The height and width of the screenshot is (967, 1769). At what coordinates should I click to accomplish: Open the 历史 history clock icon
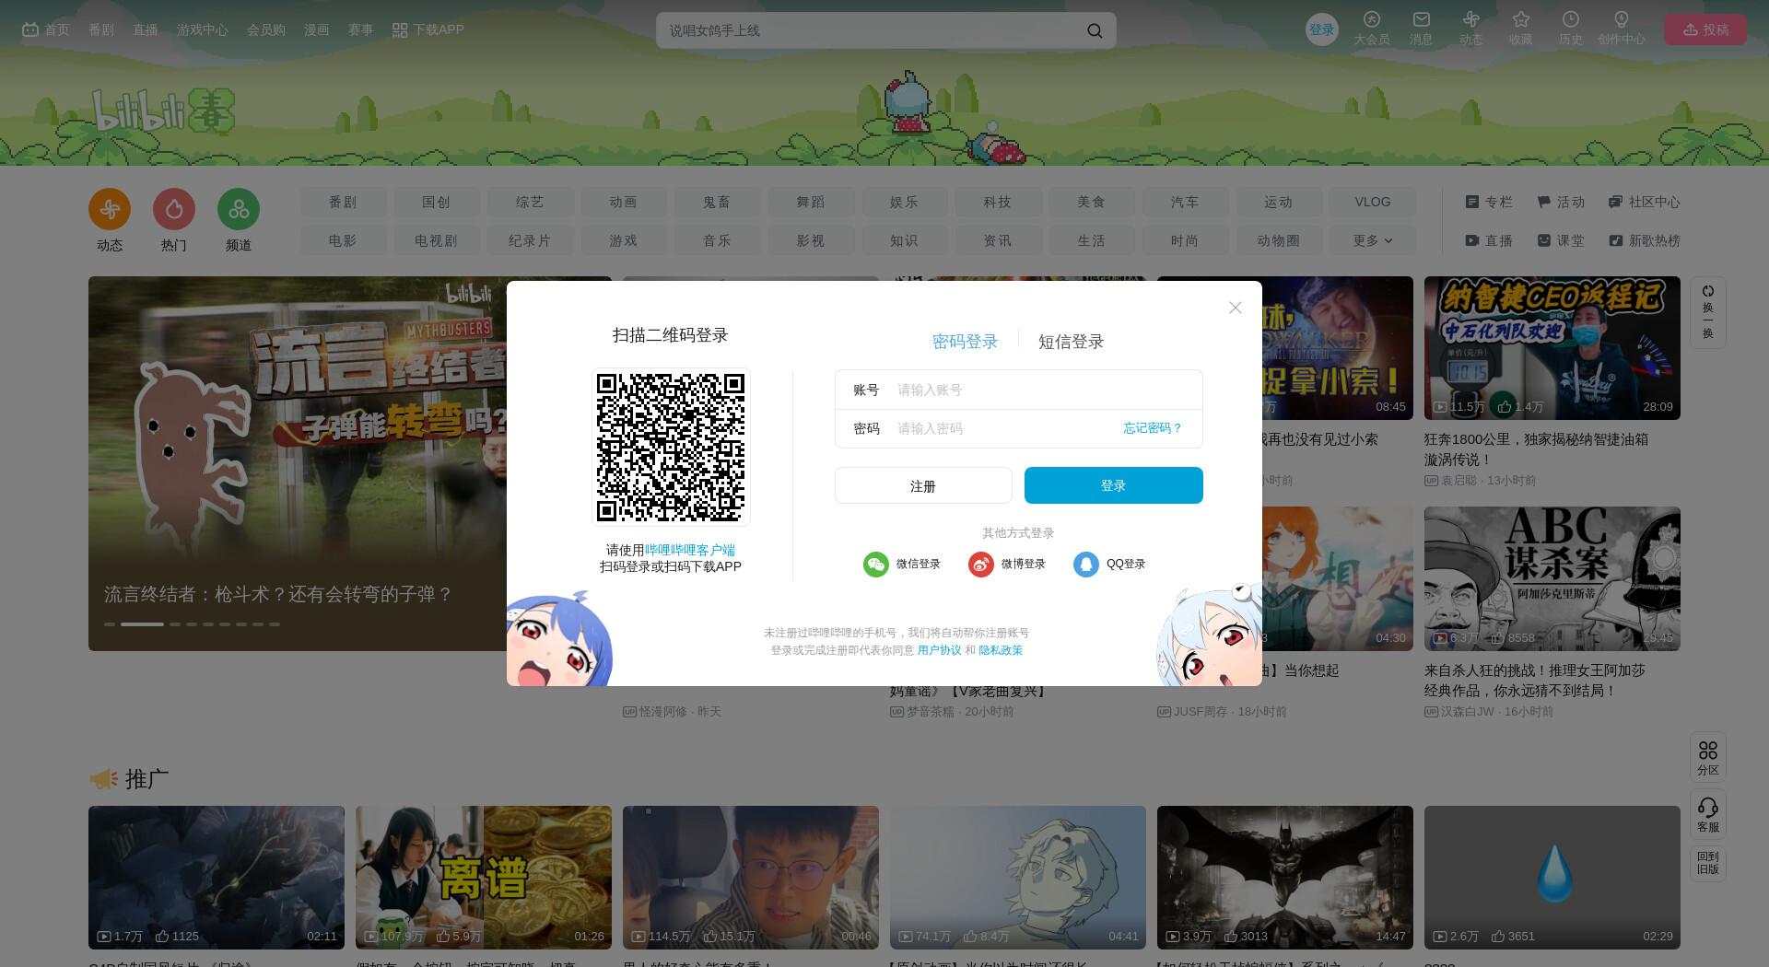click(x=1571, y=19)
